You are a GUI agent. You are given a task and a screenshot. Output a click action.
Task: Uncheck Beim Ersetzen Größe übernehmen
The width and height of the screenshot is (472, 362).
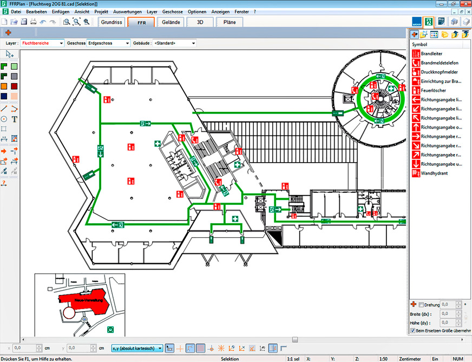click(414, 330)
